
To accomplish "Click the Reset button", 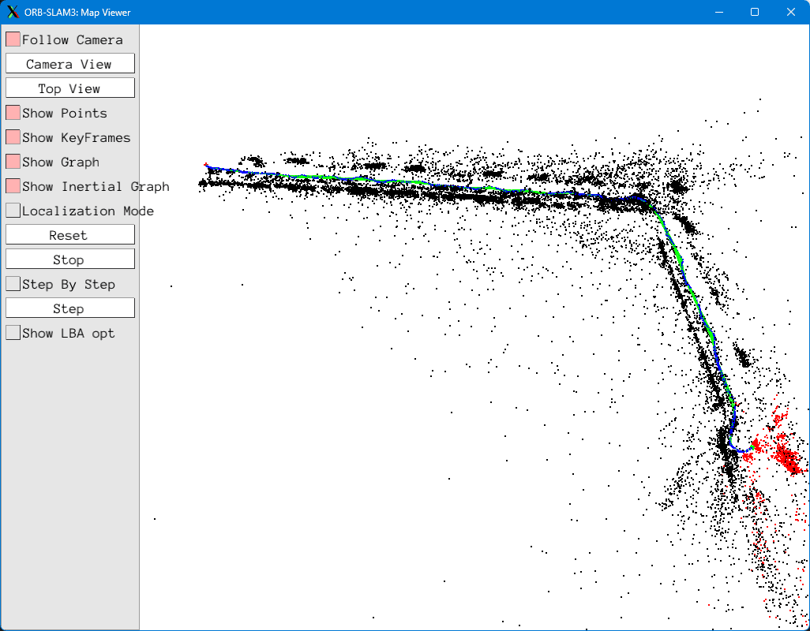I will pyautogui.click(x=69, y=235).
